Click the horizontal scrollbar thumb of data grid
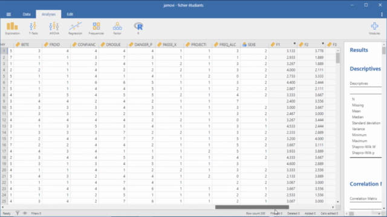 tap(252, 207)
